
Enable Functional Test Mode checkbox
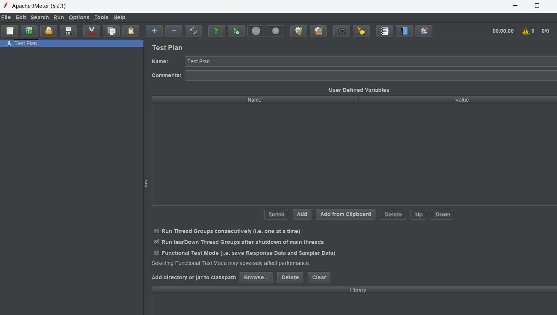(x=157, y=253)
